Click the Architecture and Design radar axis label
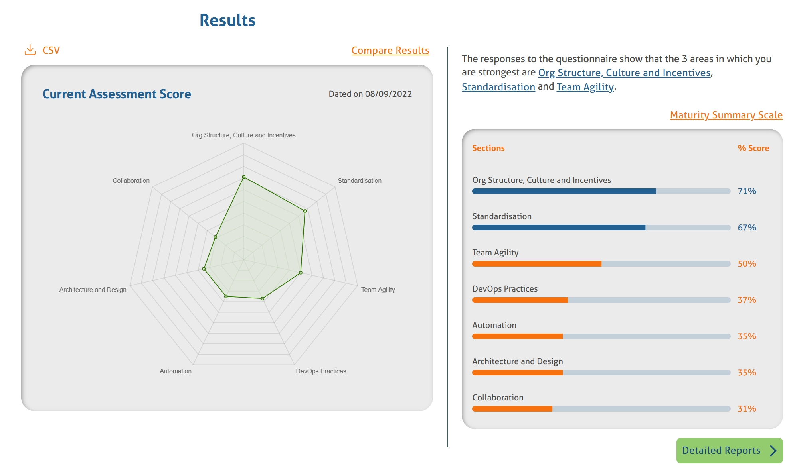789x467 pixels. tap(93, 290)
